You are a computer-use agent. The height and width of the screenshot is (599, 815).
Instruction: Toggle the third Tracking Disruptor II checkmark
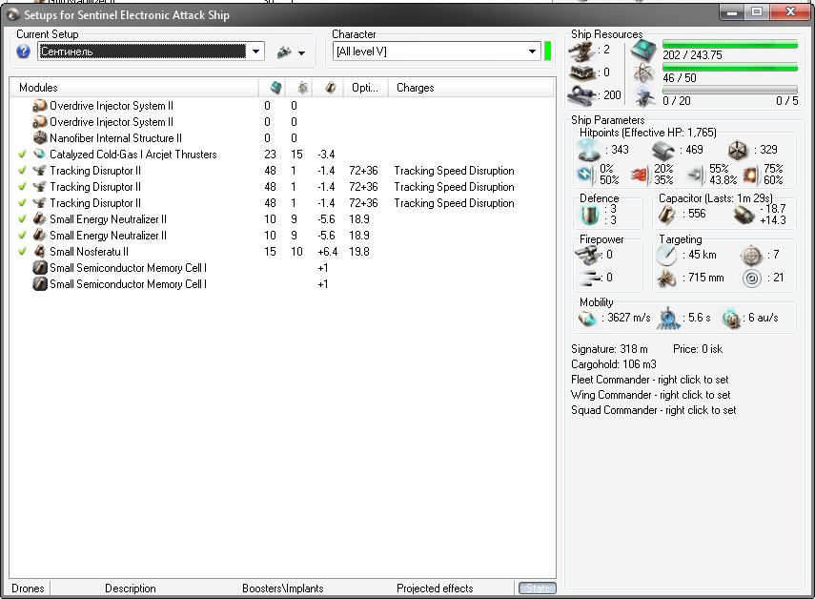pos(22,202)
